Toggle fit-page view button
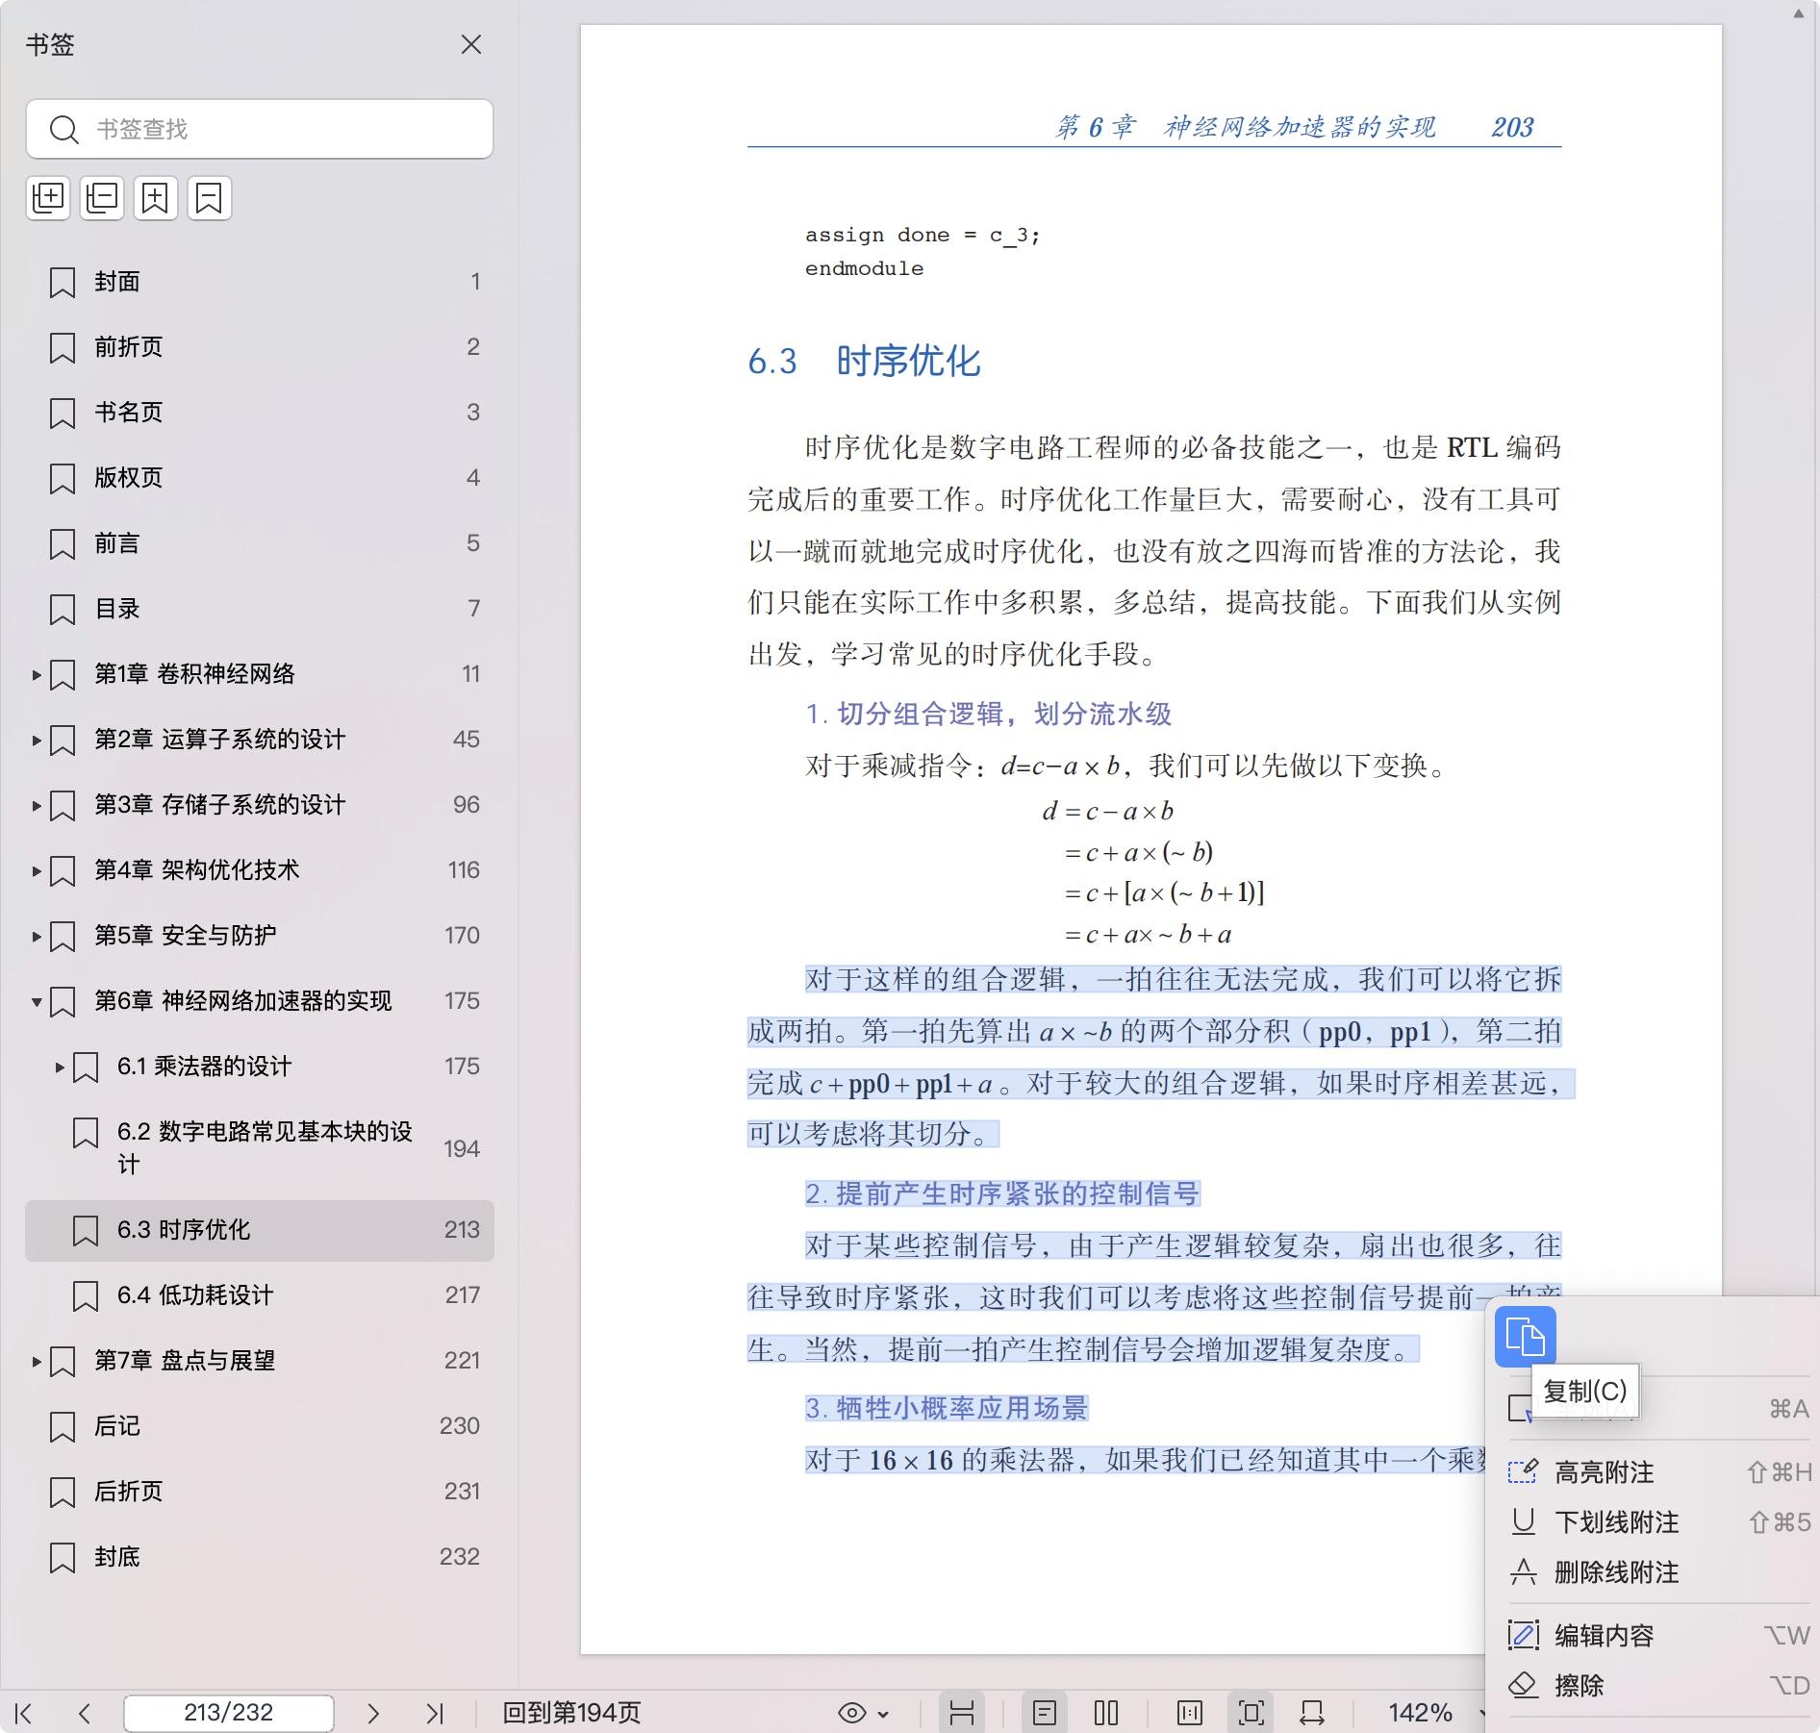Viewport: 1820px width, 1733px height. click(x=1251, y=1713)
